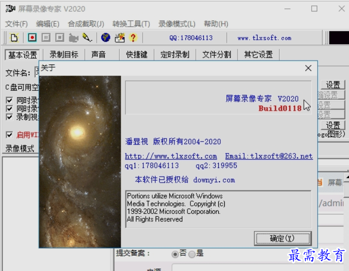349x271 pixels.
Task: Click the application icon in the title bar
Action: (10, 8)
